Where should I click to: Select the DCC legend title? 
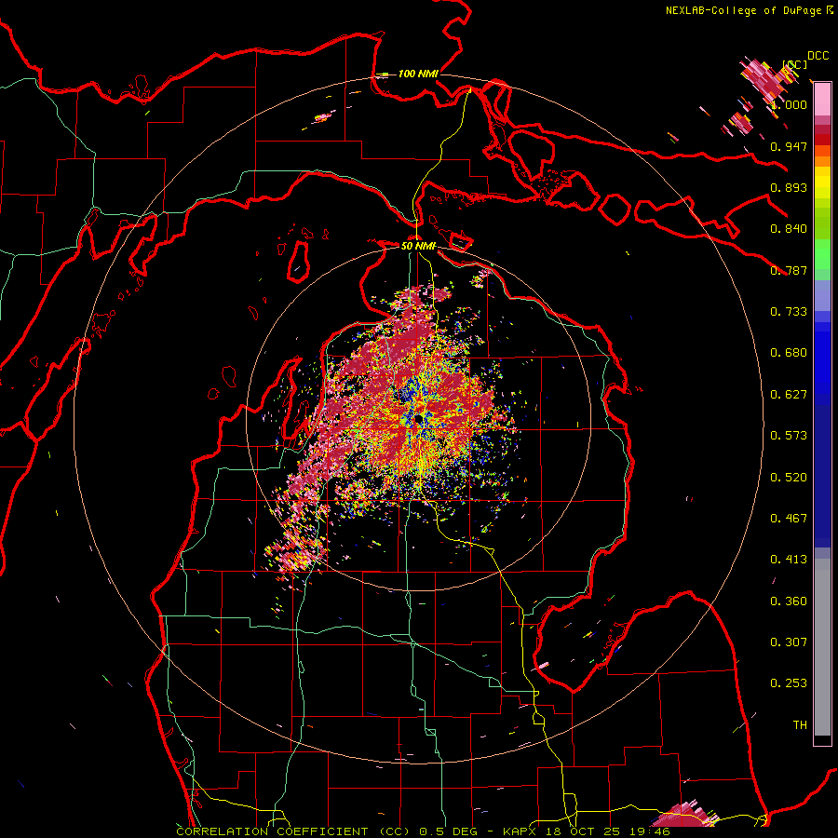coord(818,56)
